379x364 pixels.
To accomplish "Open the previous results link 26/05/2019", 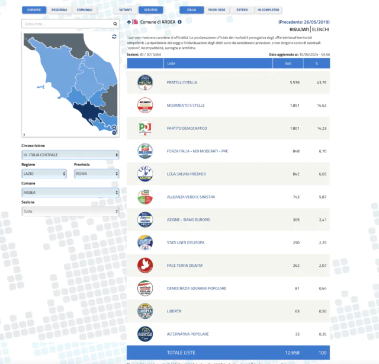I will tap(304, 22).
